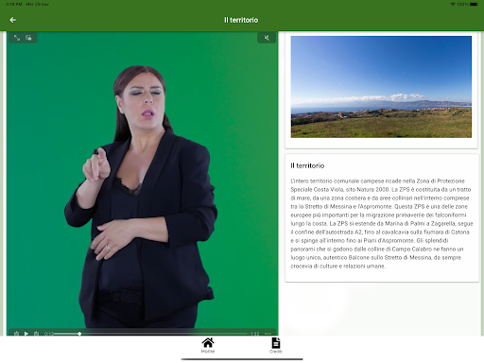
Task: Click the video progress slider knob
Action: 79,334
